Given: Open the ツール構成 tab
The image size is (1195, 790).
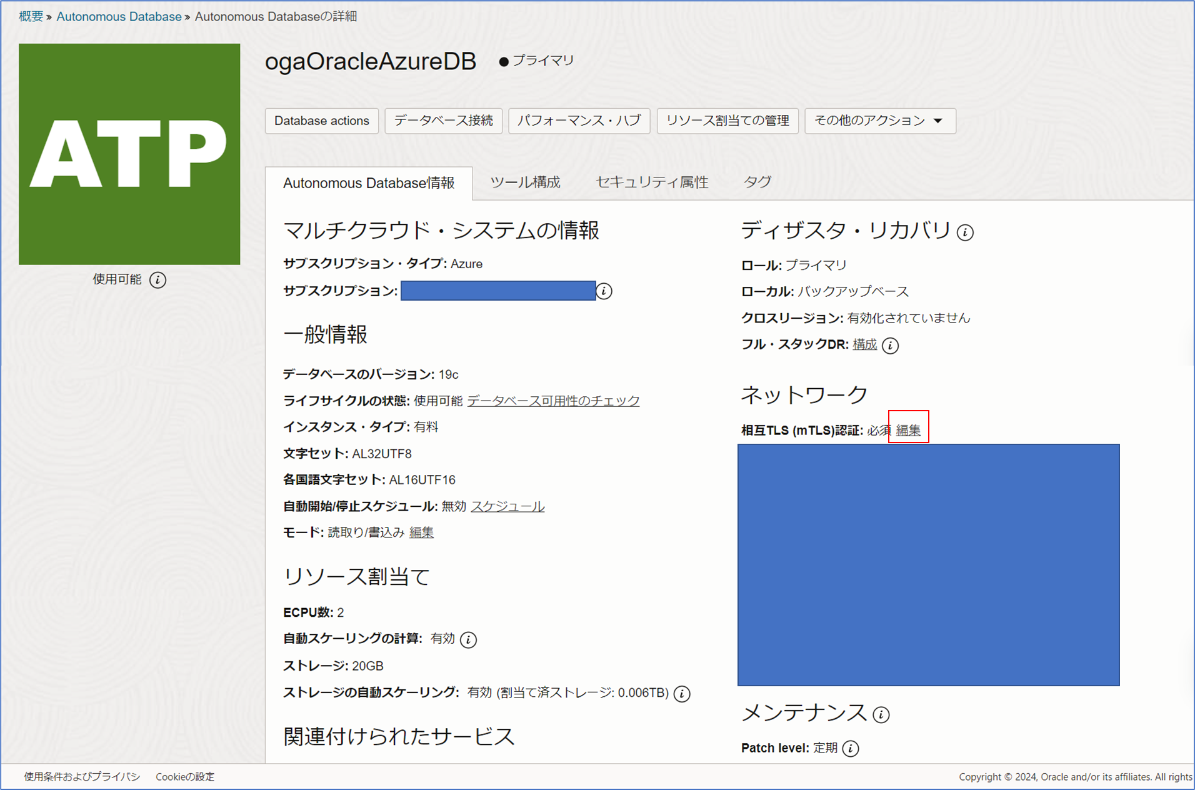Looking at the screenshot, I should (x=525, y=182).
